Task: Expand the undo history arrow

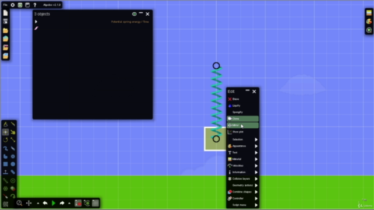Action: click(x=38, y=204)
